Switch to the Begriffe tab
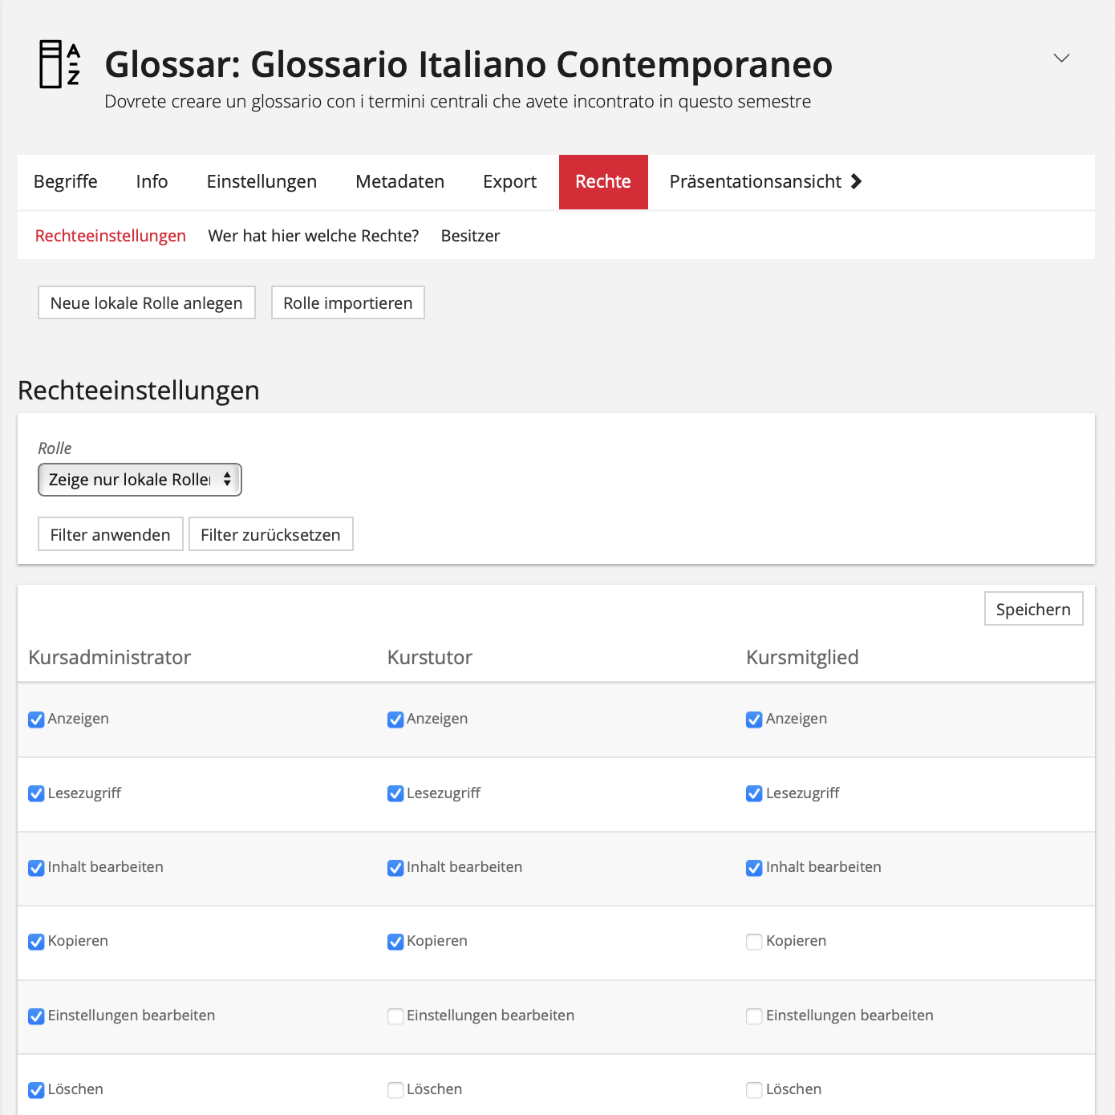The image size is (1115, 1115). pyautogui.click(x=66, y=181)
